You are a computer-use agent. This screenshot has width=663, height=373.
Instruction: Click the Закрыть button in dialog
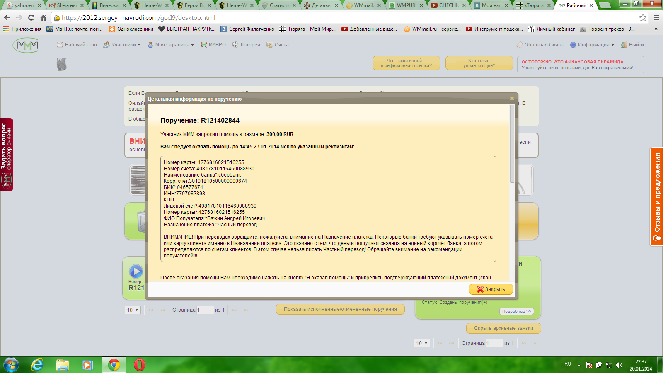pos(491,289)
